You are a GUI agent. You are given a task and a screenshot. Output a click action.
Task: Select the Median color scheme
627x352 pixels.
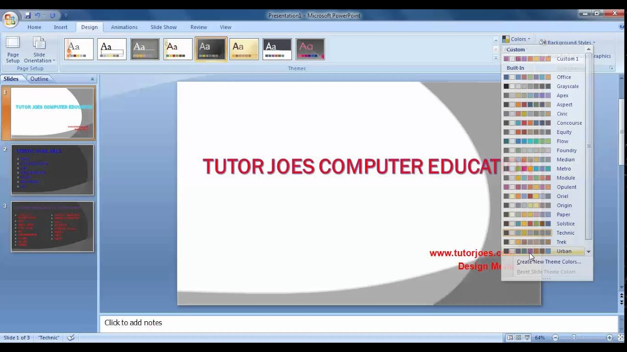(x=544, y=160)
